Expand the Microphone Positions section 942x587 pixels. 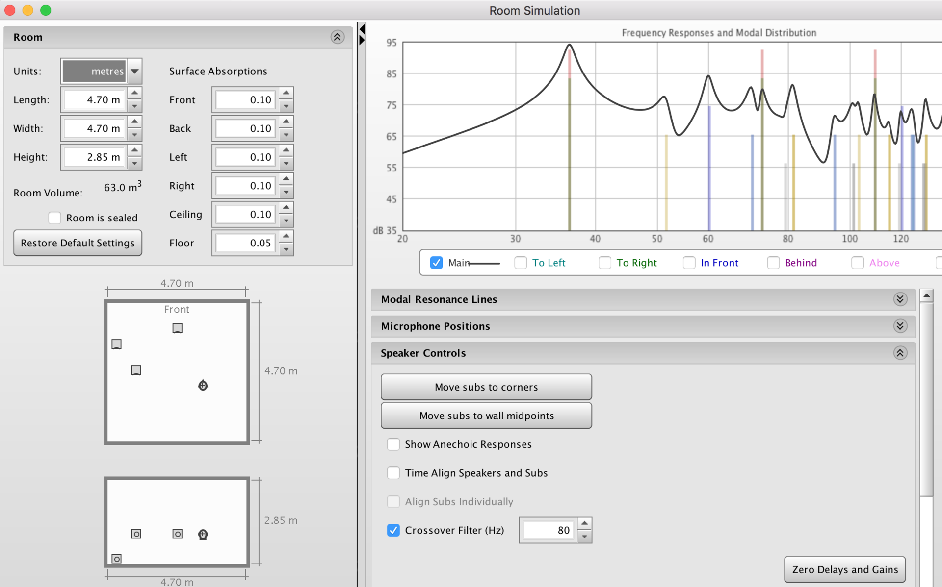pyautogui.click(x=900, y=326)
